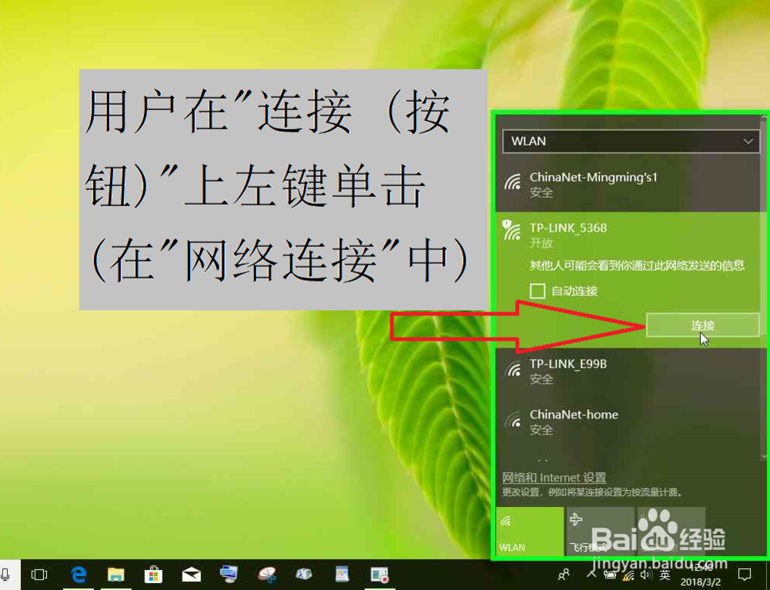The height and width of the screenshot is (590, 770).
Task: Open the Action Center notification icon
Action: (744, 574)
